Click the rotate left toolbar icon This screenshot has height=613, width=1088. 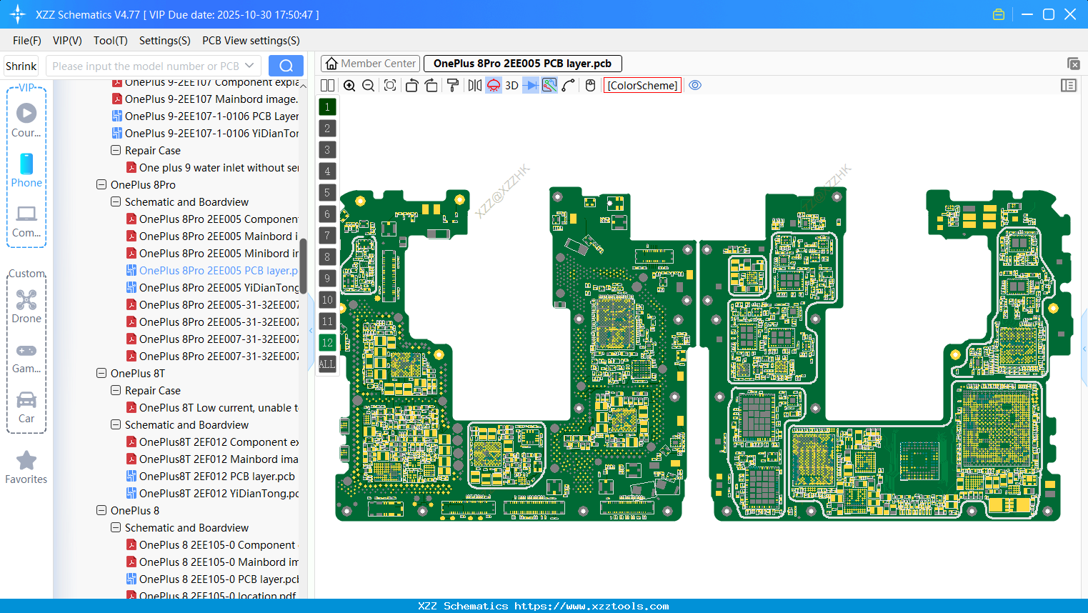point(413,85)
